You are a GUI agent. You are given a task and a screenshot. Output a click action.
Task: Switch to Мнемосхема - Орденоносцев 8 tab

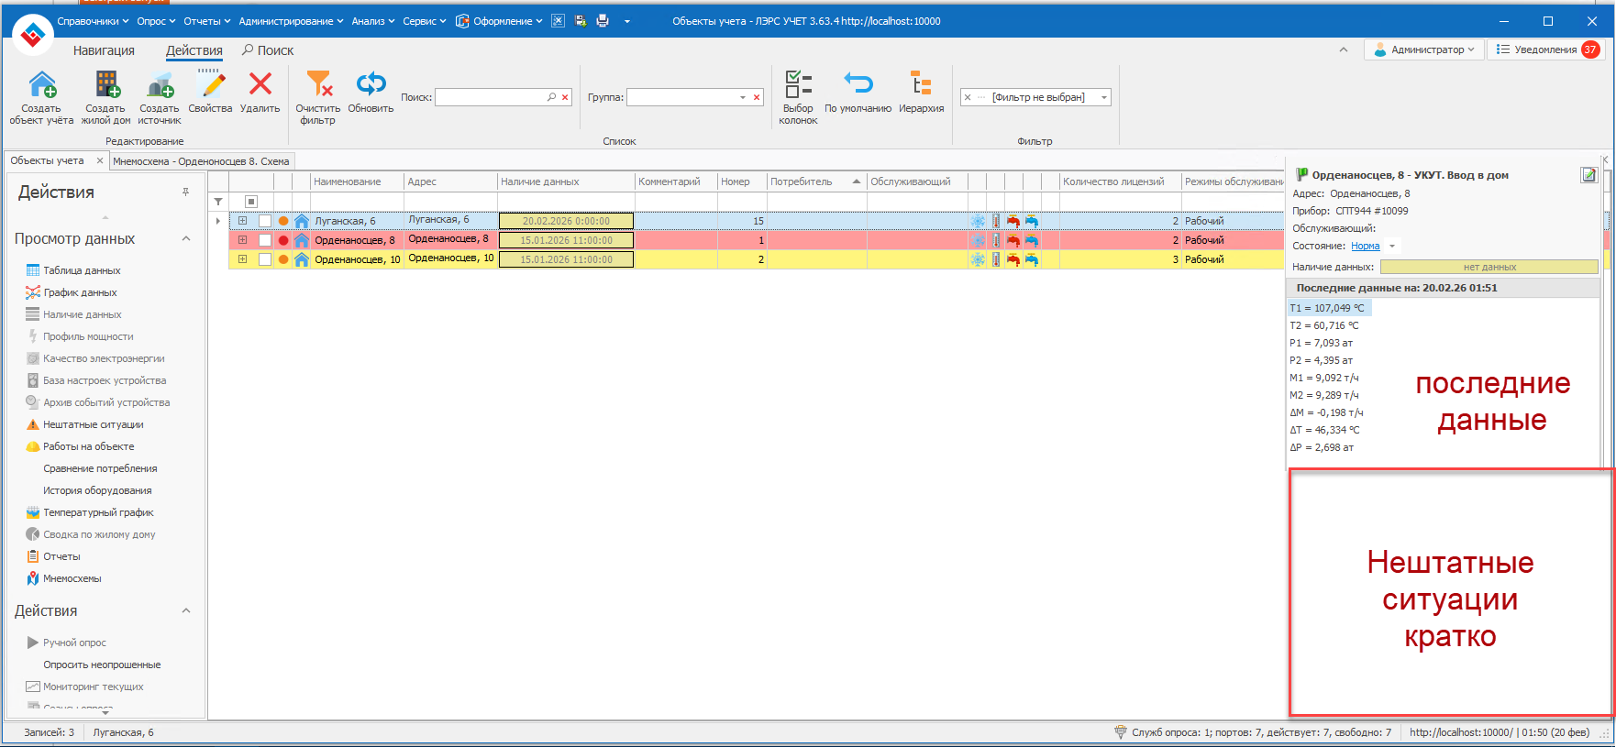coord(201,161)
